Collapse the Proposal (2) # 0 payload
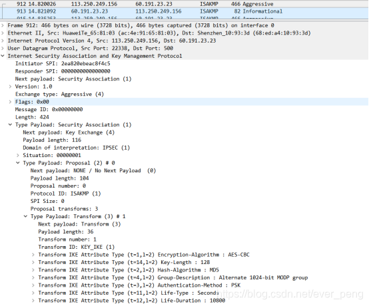Screen dimensions: 369x306 pos(18,163)
